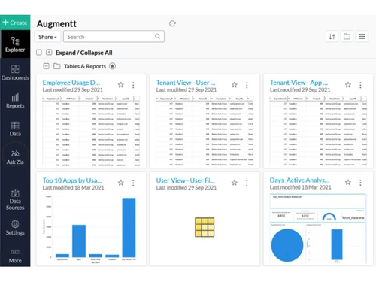
Task: Click the magnifier search icon
Action: click(157, 36)
